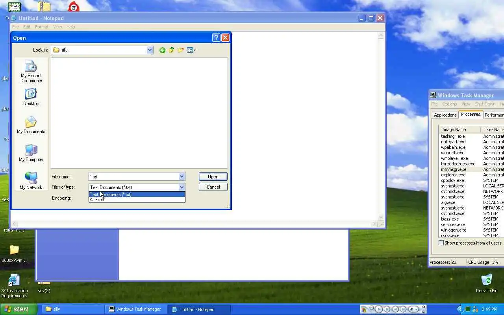Jump to Desktop in the places bar
Screen dimensions: 504x315
click(31, 97)
